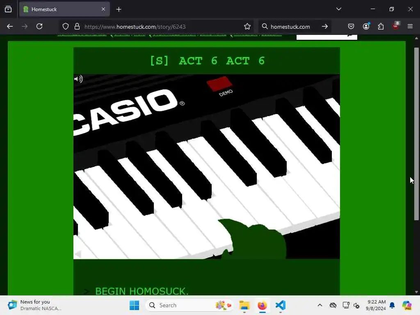Open muted volume tray icon

coord(356,305)
